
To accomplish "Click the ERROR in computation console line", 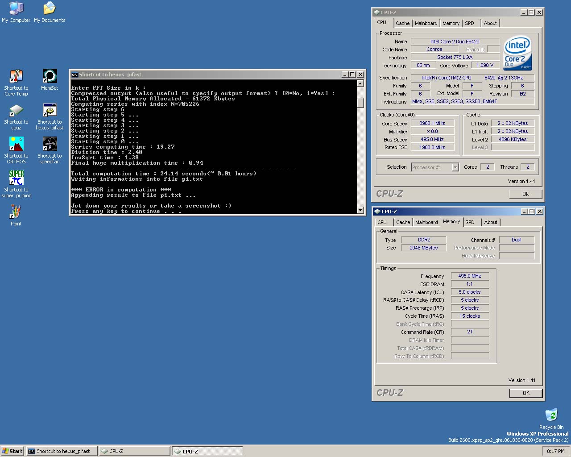I will 121,190.
